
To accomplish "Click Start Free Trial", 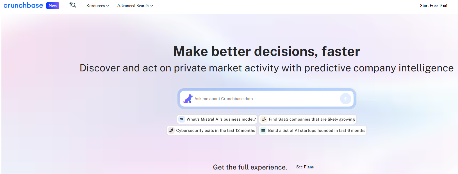I will (434, 5).
